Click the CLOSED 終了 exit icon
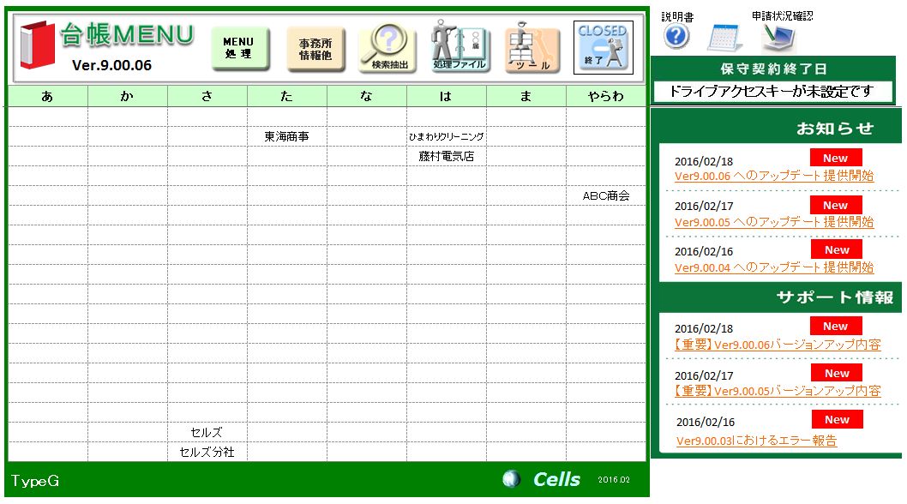This screenshot has width=907, height=504. click(604, 47)
